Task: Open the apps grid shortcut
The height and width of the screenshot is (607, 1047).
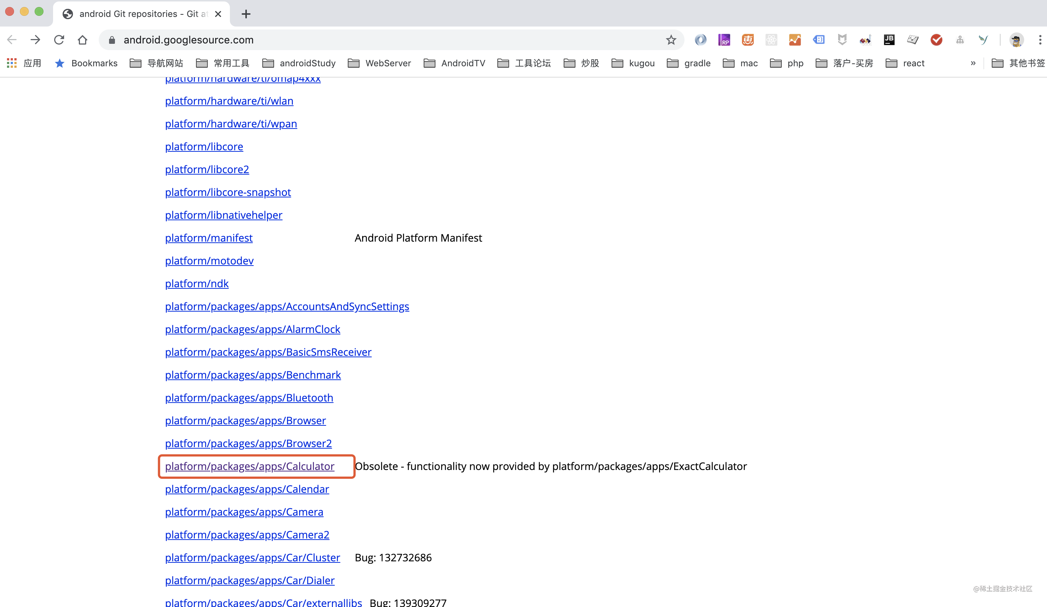Action: (x=12, y=63)
